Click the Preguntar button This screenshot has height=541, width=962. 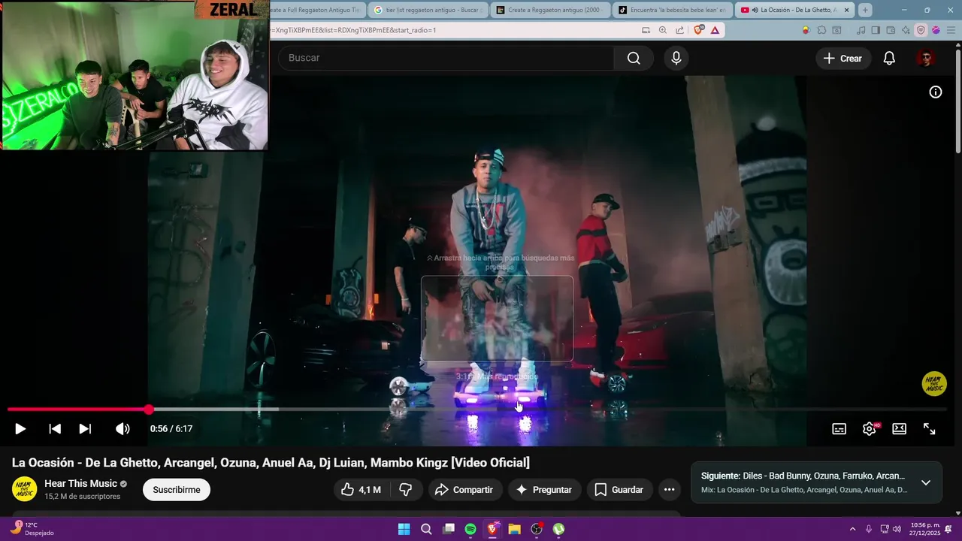[544, 489]
